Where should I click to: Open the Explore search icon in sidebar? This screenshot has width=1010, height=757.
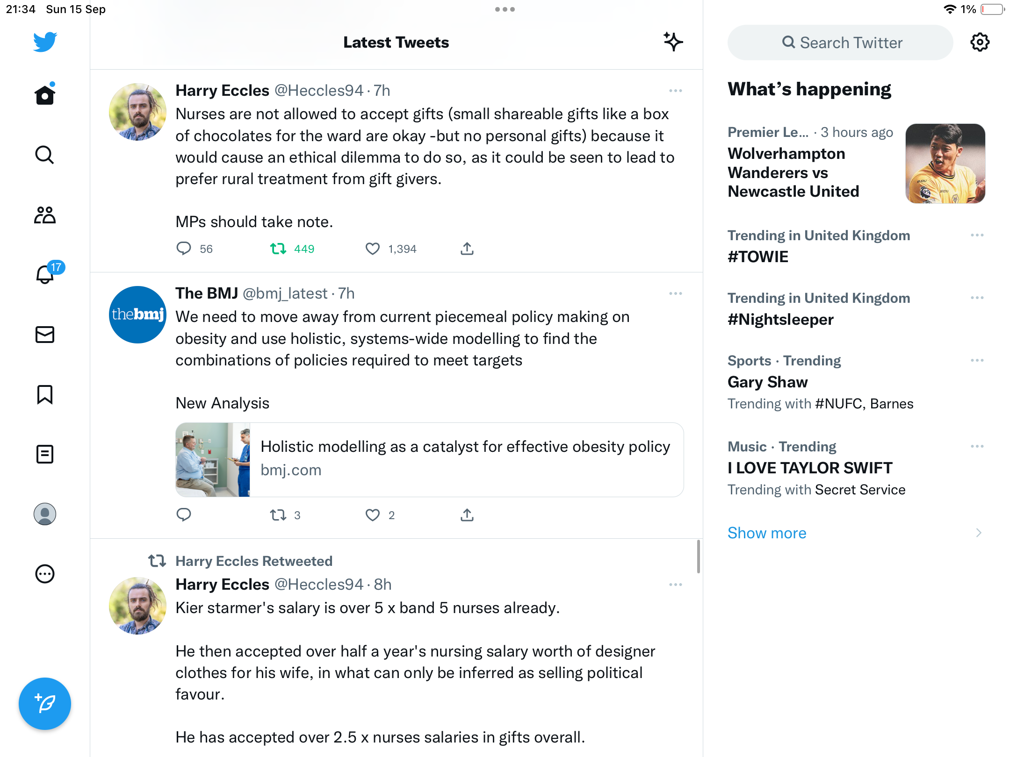[x=45, y=155]
